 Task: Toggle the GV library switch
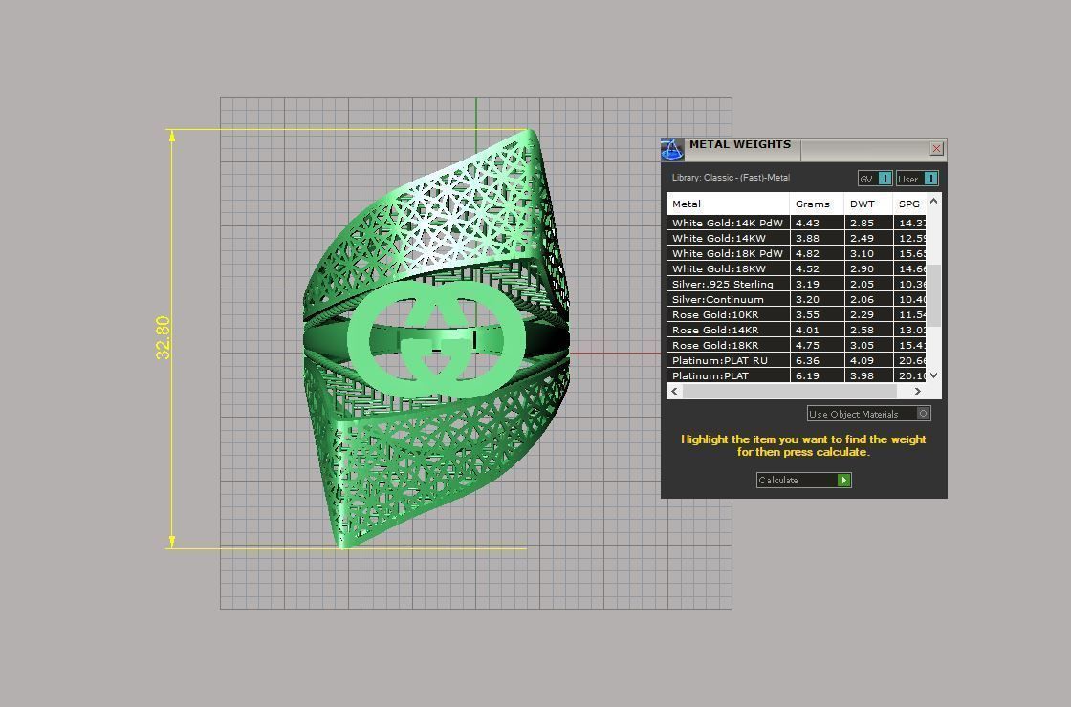(x=875, y=178)
